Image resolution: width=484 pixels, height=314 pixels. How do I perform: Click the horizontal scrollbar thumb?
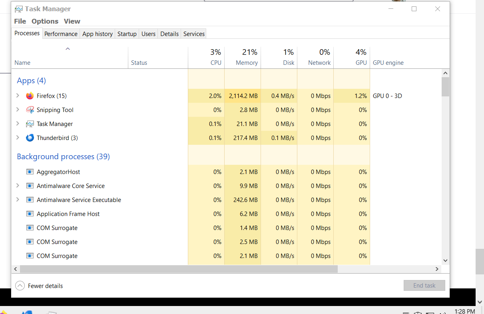tap(178, 269)
